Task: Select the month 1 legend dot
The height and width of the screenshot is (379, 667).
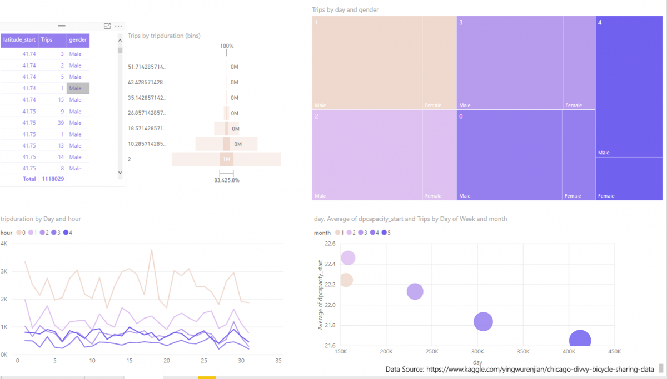Action: [337, 233]
